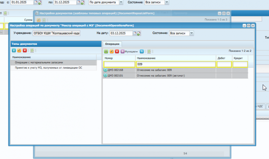Click Наименование filter field containing 009
The height and width of the screenshot is (159, 269).
coord(176,64)
